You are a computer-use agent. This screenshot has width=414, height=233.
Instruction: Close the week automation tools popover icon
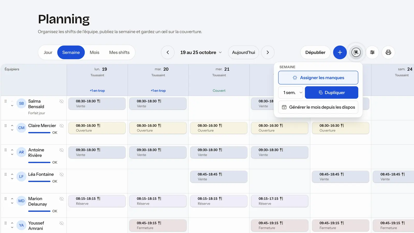(x=356, y=52)
